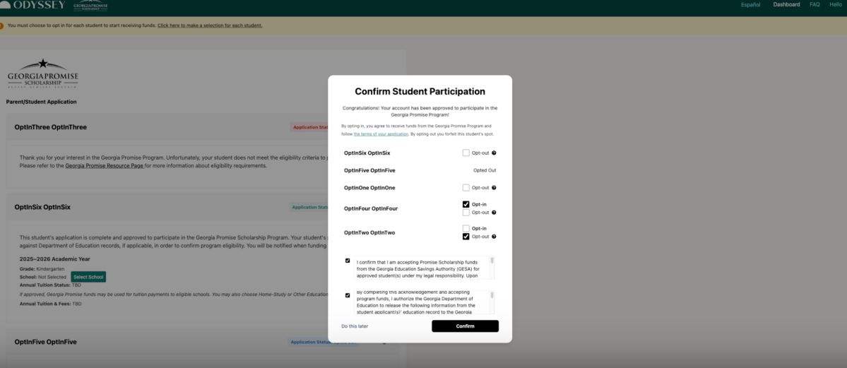The height and width of the screenshot is (368, 847).
Task: Open the FAQ page
Action: pyautogui.click(x=815, y=4)
